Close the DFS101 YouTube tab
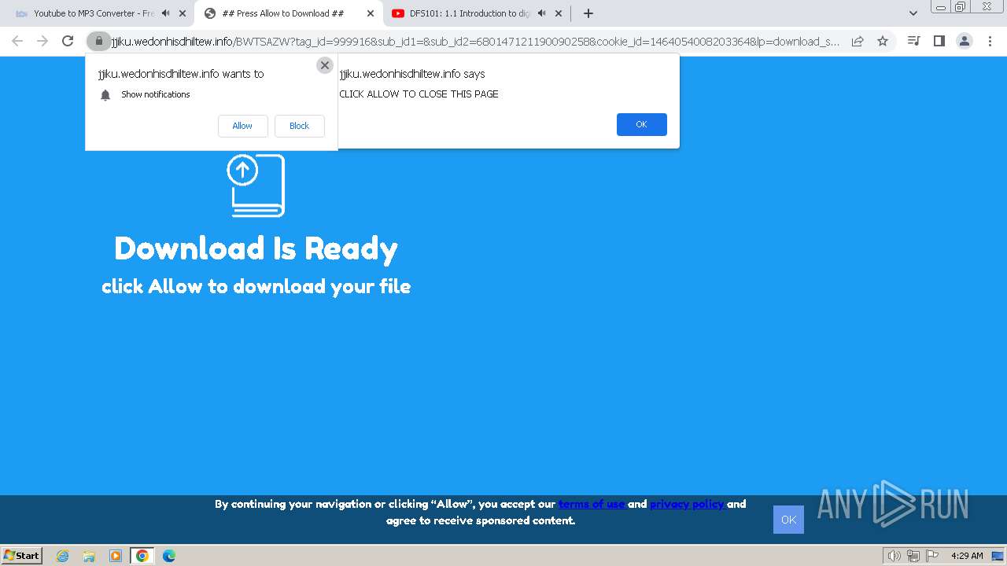This screenshot has height=566, width=1007. coord(559,13)
